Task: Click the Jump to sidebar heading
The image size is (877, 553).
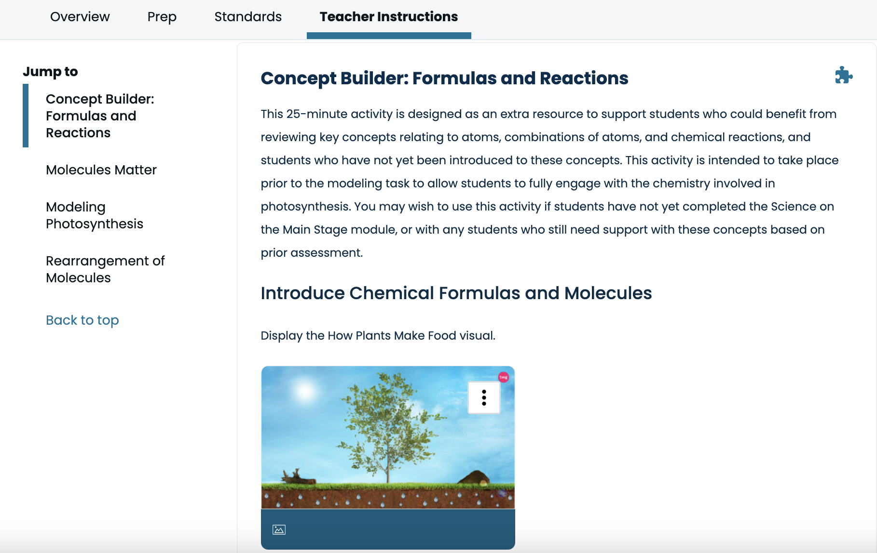Action: click(x=50, y=71)
